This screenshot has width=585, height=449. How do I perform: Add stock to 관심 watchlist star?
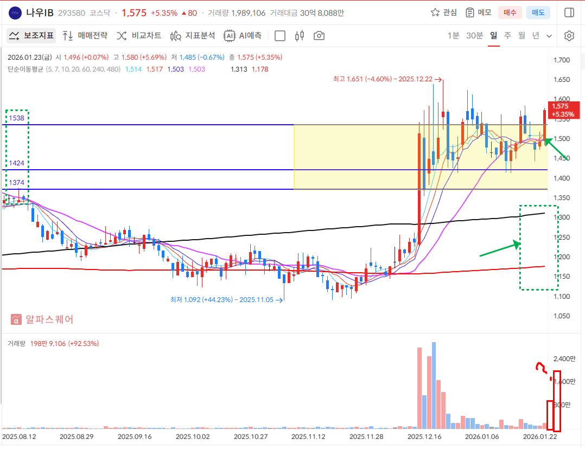click(x=443, y=12)
